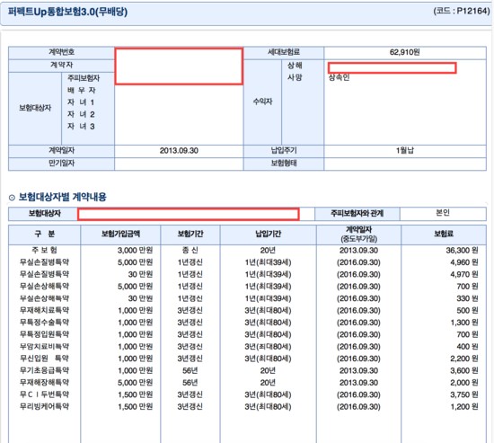This screenshot has height=443, width=494.
Task: Click the '보험가입금액' column header
Action: click(x=120, y=234)
